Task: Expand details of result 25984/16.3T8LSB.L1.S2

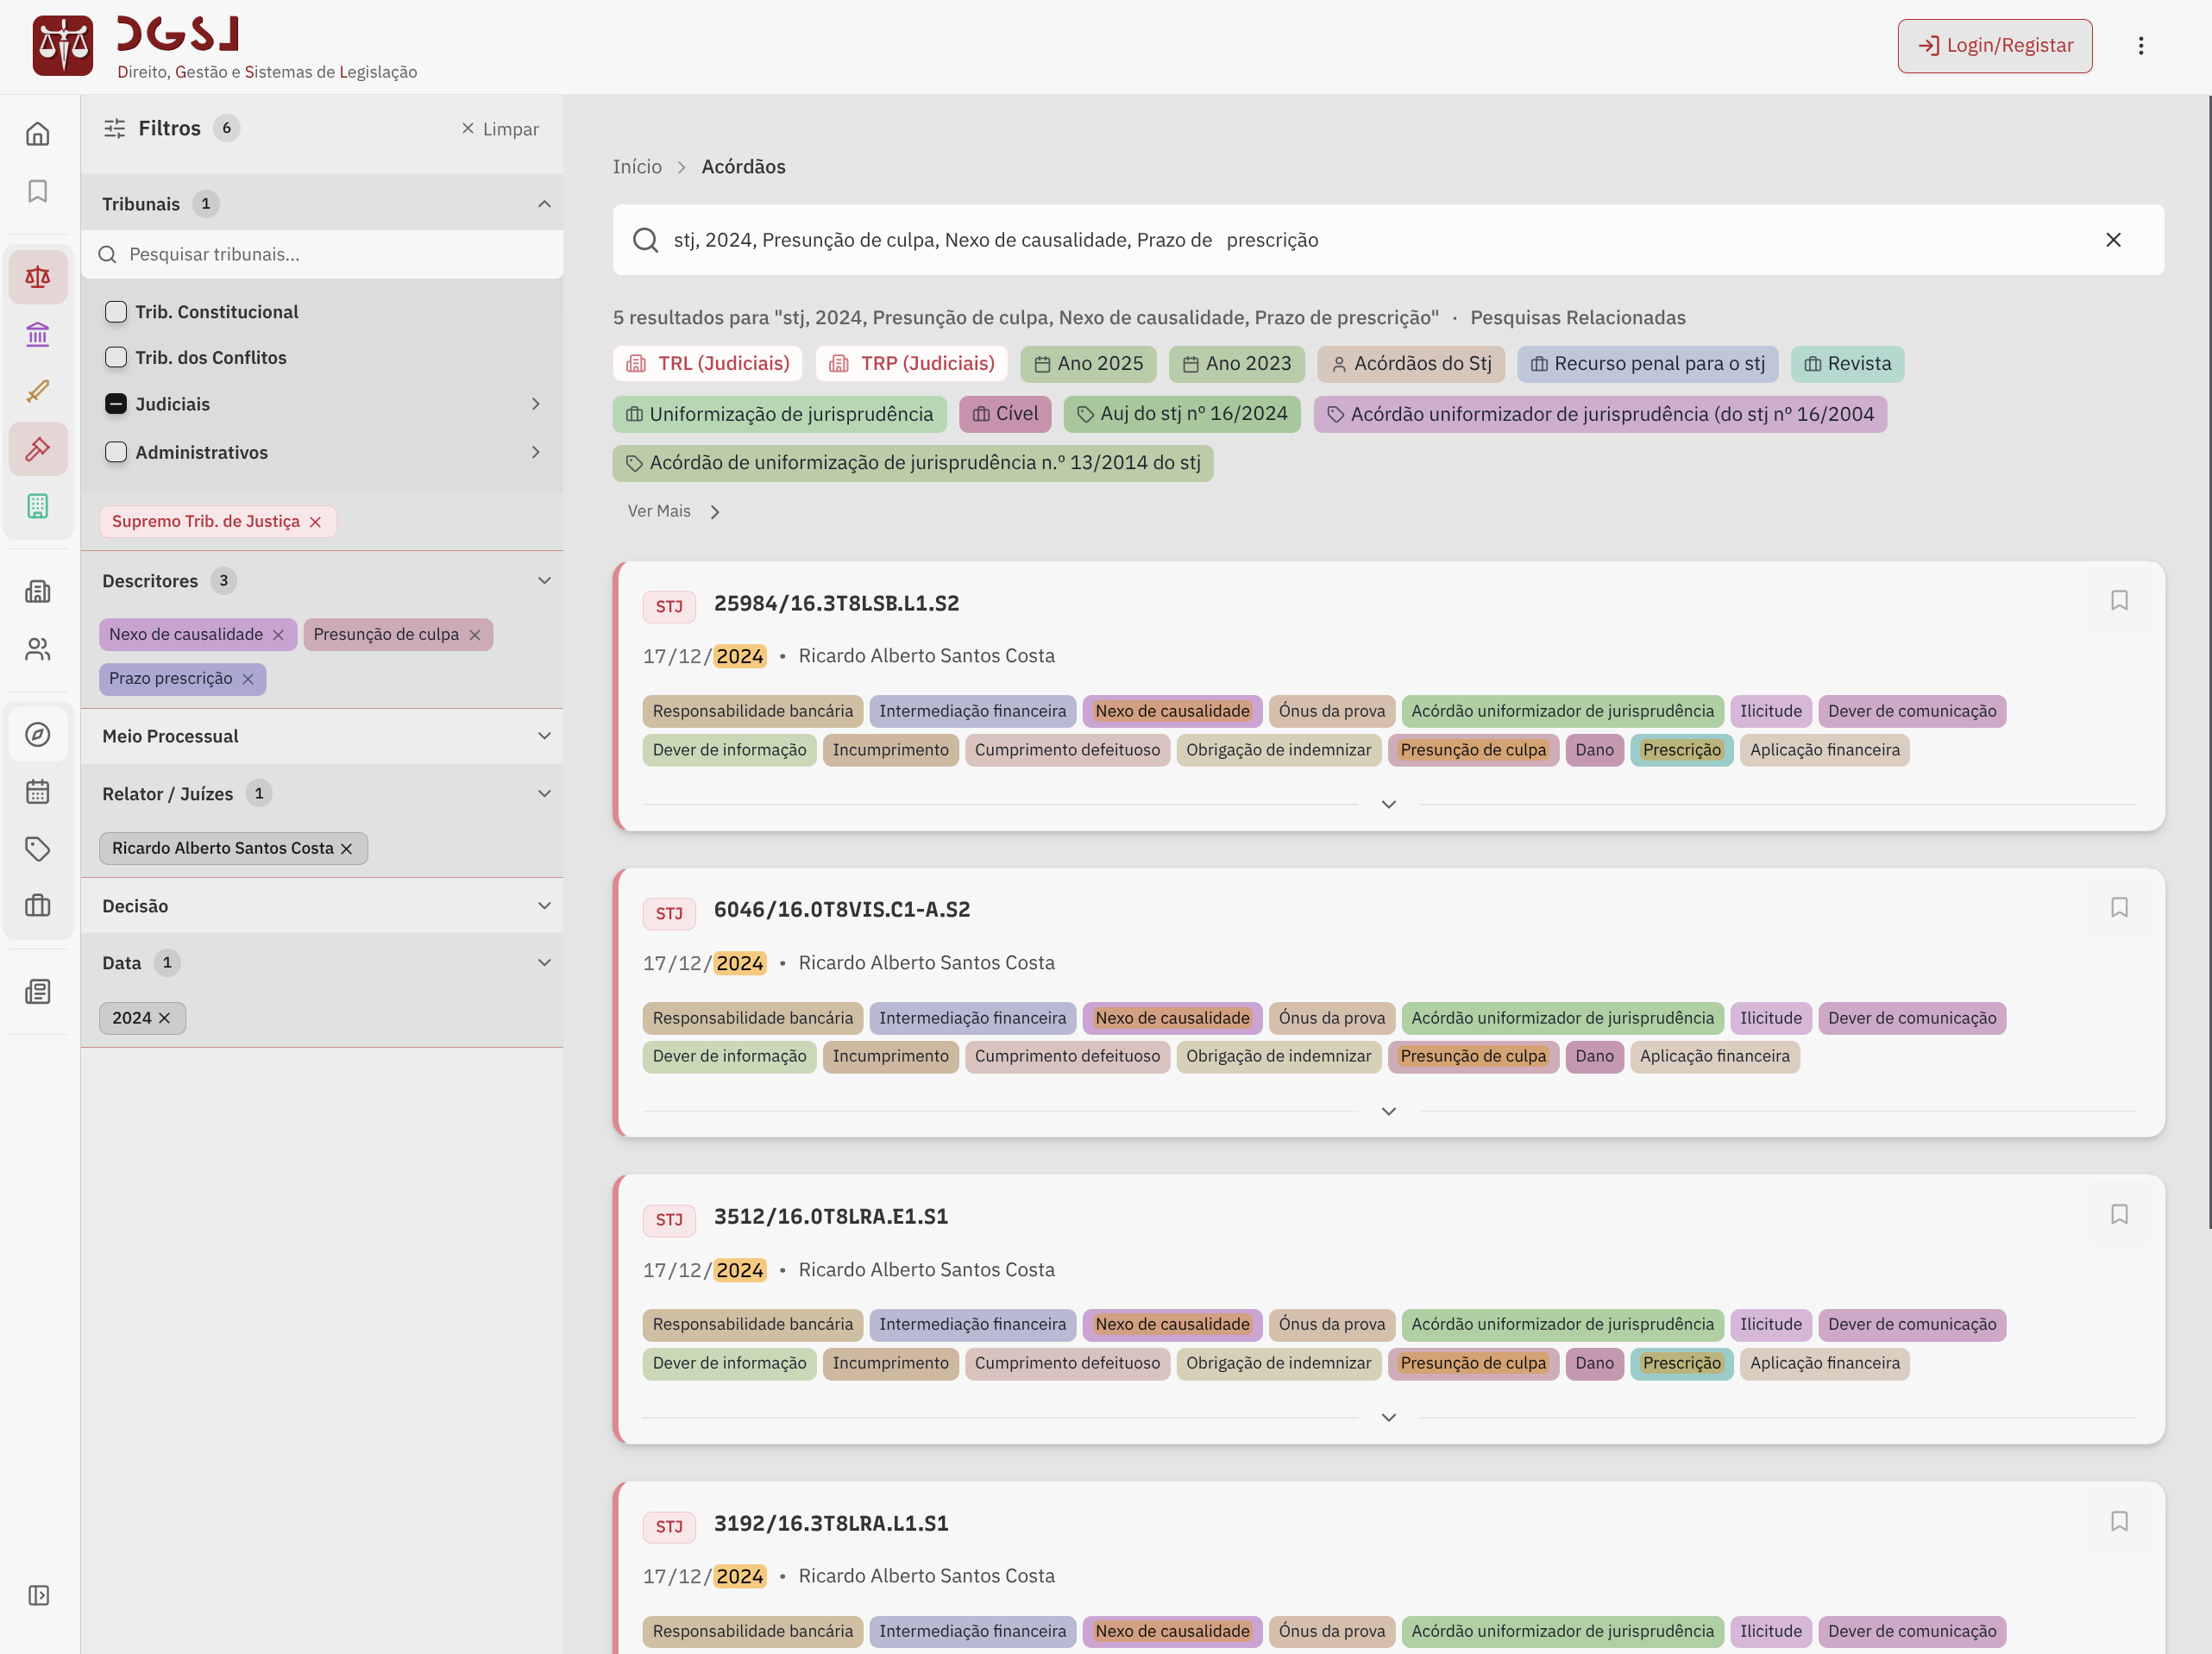Action: coord(1388,805)
